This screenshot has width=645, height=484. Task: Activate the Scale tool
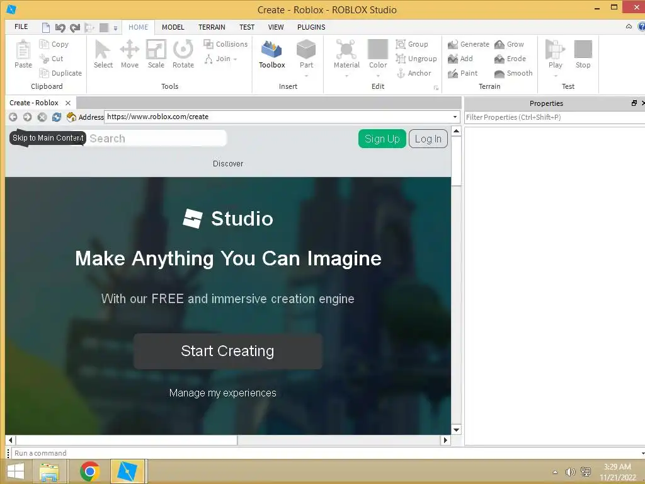(156, 54)
